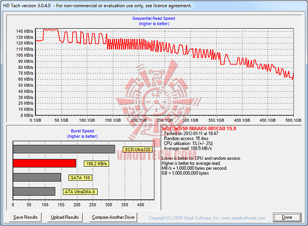Image resolution: width=308 pixels, height=226 pixels.
Task: Click the 'GB = 1,000,000,000 bytes' note
Action: pyautogui.click(x=186, y=173)
